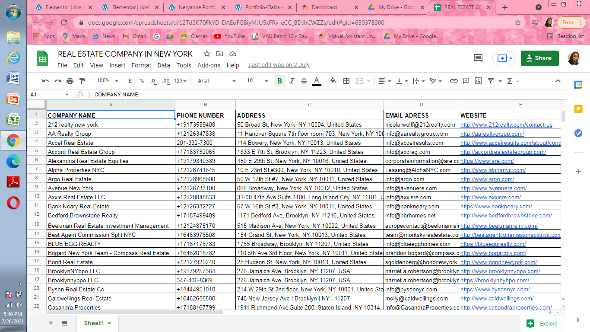Image resolution: width=590 pixels, height=332 pixels.
Task: Move the document with the folder icon
Action: [220, 54]
